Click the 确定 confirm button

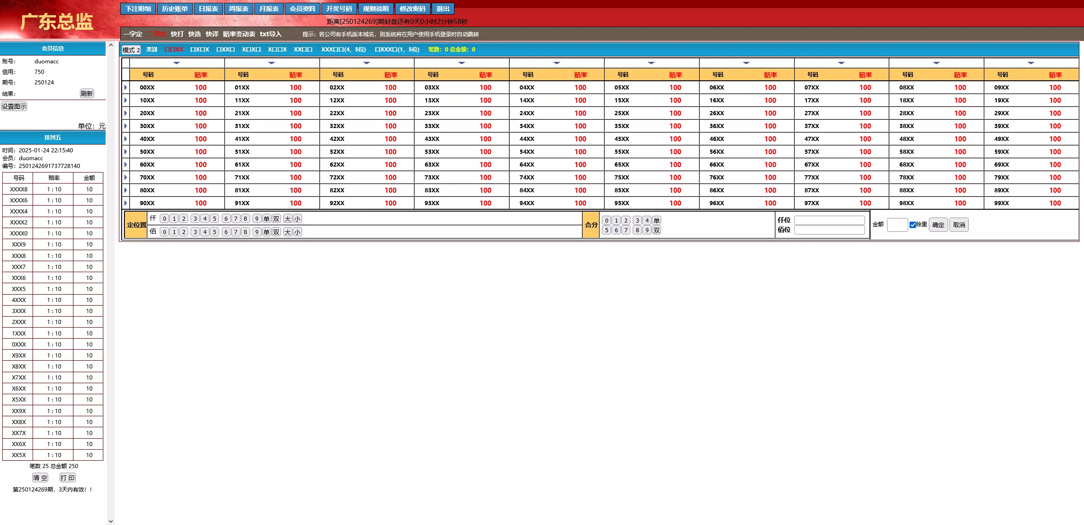938,225
